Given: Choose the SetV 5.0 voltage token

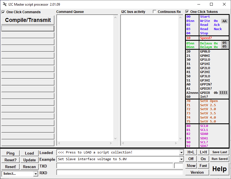Looking at the screenshot, I should point(208,121).
